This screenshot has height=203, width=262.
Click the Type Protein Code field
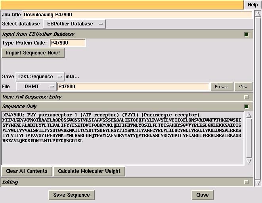click(67, 43)
